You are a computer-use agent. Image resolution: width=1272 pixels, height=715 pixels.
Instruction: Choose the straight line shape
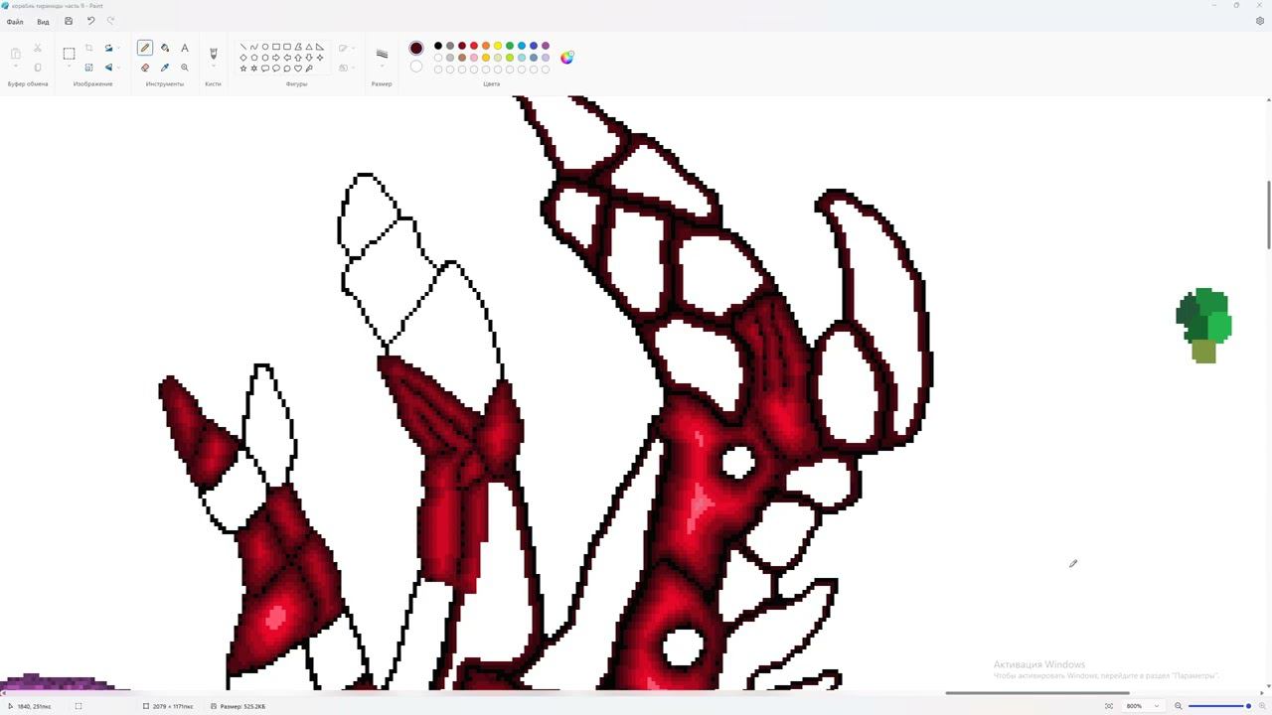point(243,47)
